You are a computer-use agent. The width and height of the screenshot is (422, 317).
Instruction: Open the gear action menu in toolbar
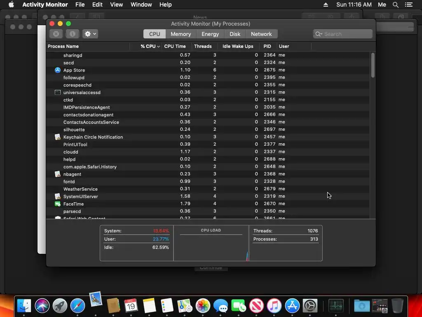90,34
